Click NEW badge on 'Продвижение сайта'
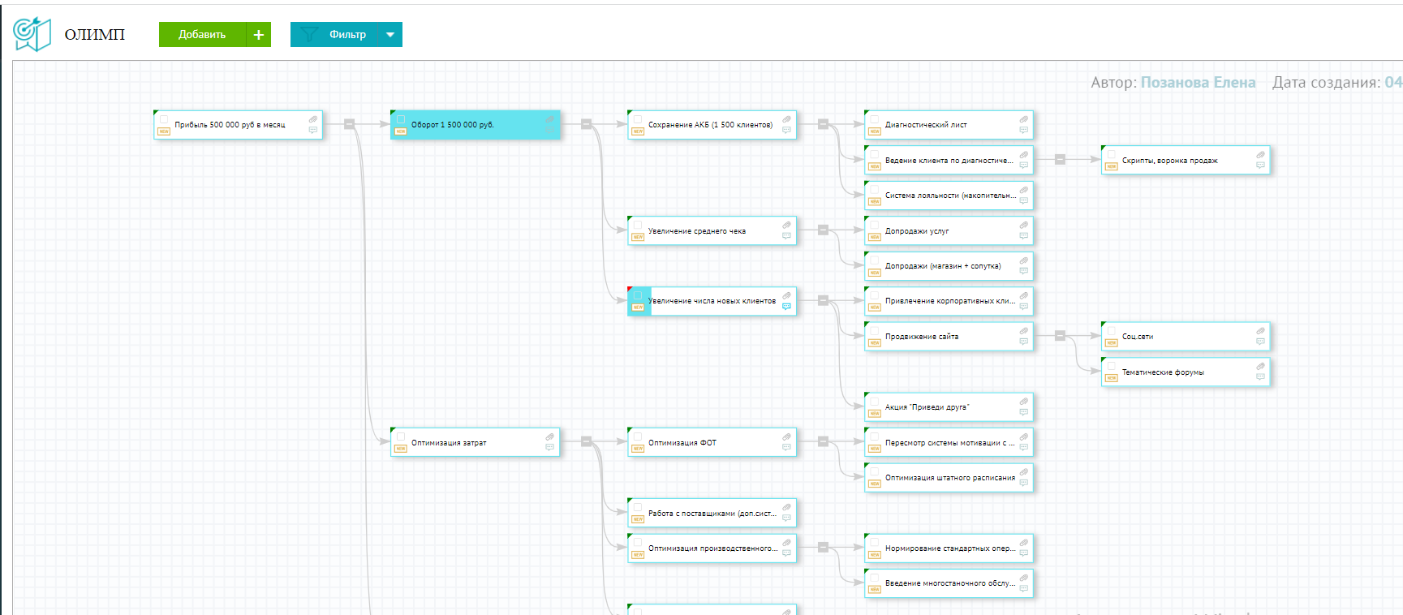Image resolution: width=1403 pixels, height=615 pixels. 875,343
